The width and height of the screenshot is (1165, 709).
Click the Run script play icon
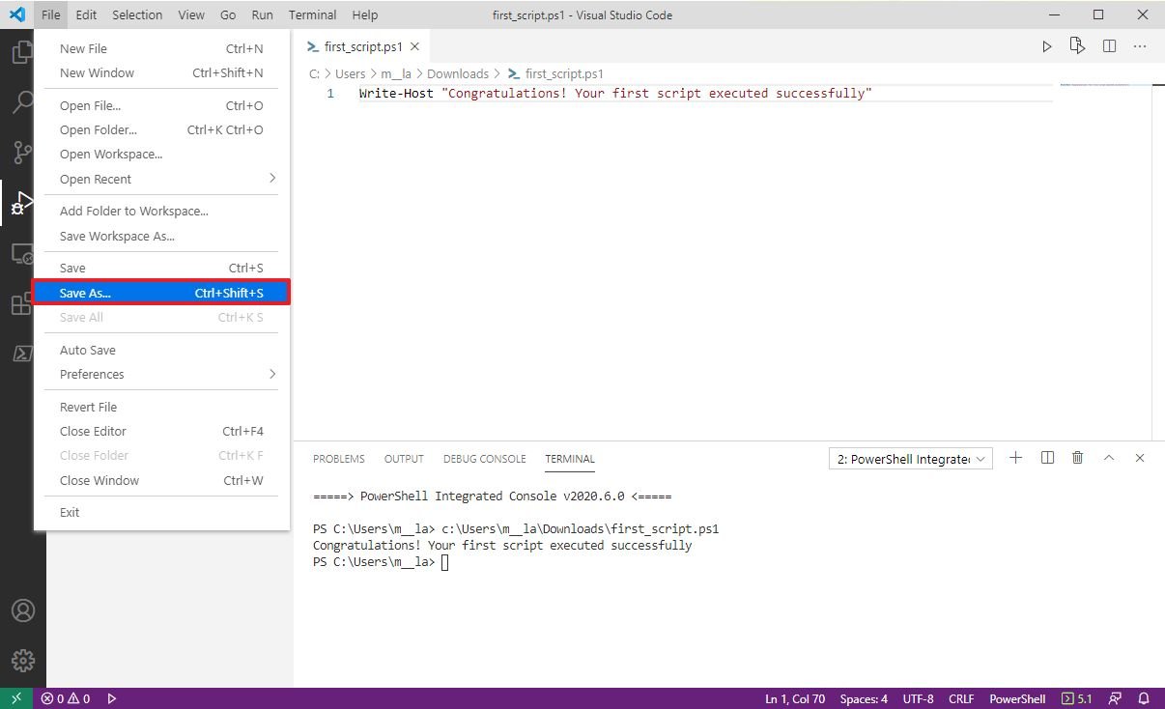click(x=1047, y=46)
